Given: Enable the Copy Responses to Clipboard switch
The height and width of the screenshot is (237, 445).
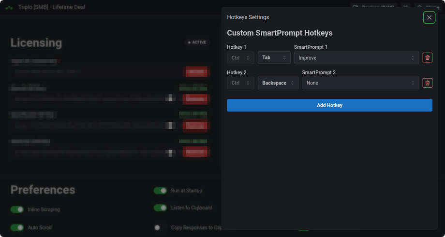Looking at the screenshot, I should 161,228.
